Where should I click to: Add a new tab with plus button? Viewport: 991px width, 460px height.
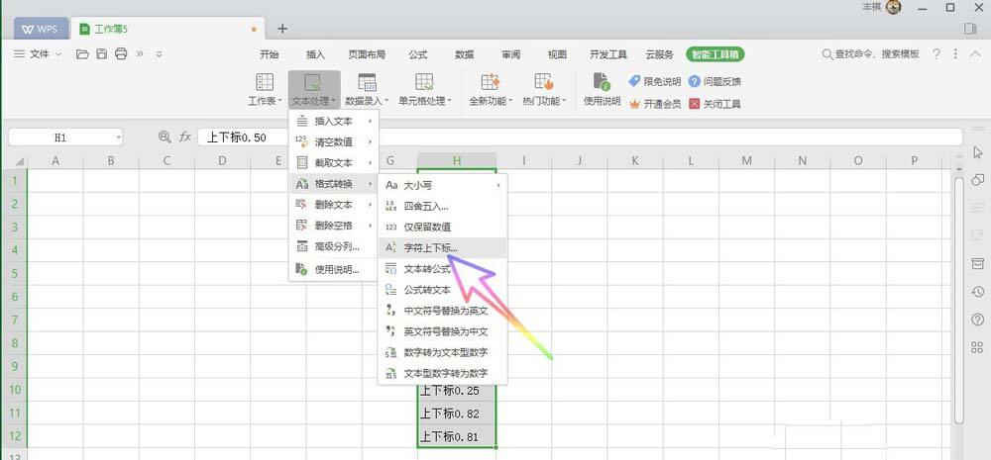[x=282, y=29]
